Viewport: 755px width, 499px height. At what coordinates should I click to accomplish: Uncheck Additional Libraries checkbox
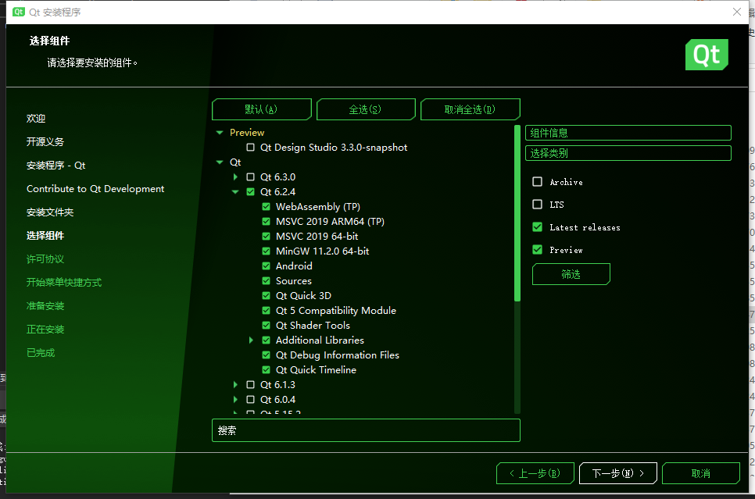266,340
